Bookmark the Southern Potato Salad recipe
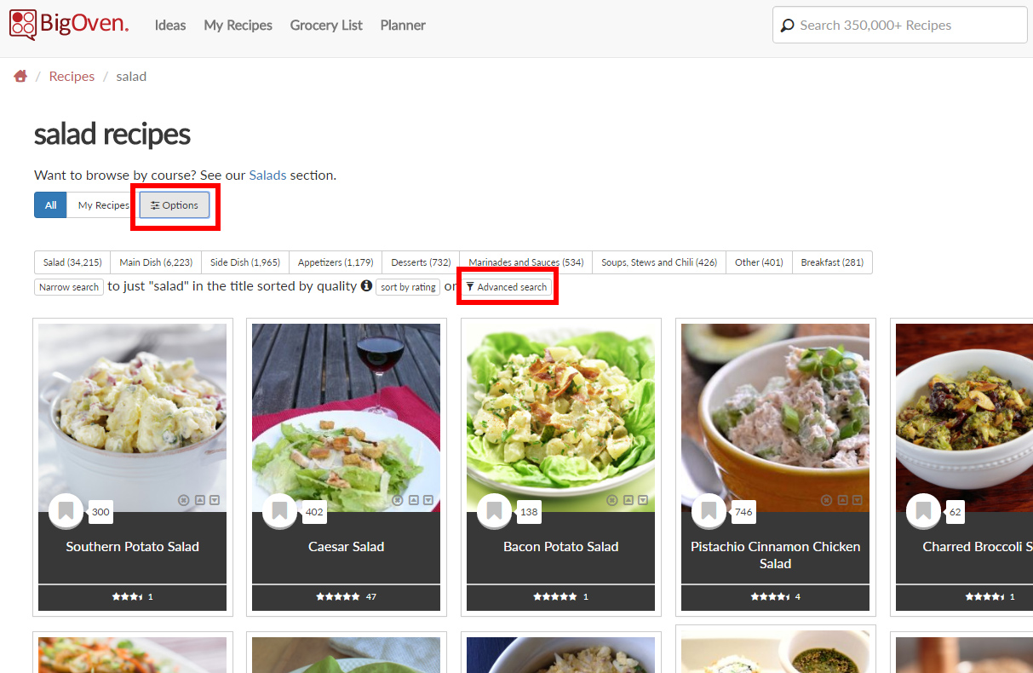The width and height of the screenshot is (1033, 673). click(66, 511)
